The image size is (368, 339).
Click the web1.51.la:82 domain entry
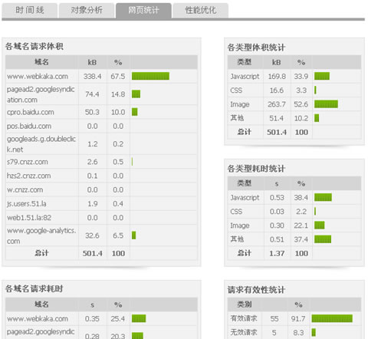29,218
